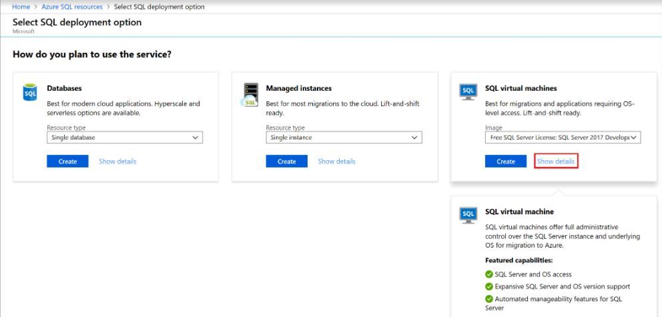Create a database under Databases card
Viewport: 662px width, 317px height.
(x=67, y=162)
